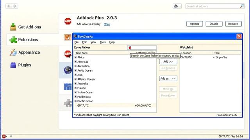The height and width of the screenshot is (140, 250).
Task: Open the File menu in FoxClocks
Action: [x=77, y=42]
